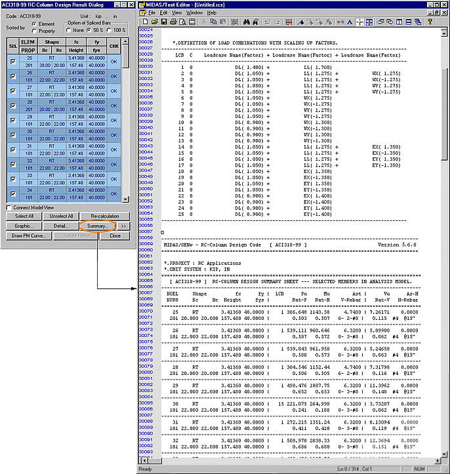
Task: Click the Summary... button
Action: [96, 226]
